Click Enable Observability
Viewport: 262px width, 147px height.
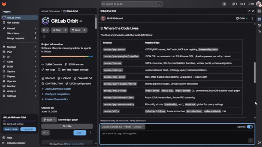pyautogui.click(x=55, y=99)
